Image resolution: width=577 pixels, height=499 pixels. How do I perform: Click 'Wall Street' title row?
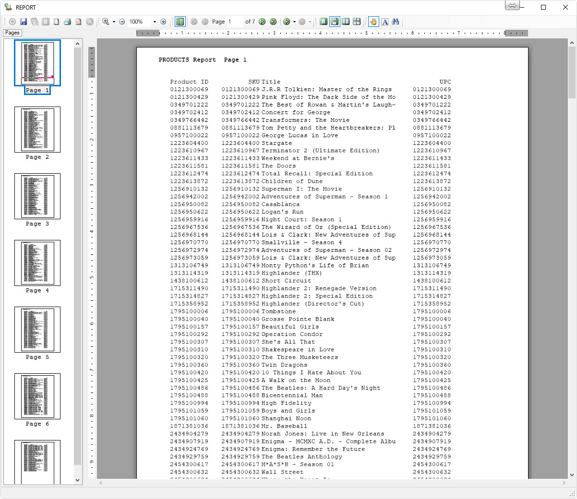point(282,472)
